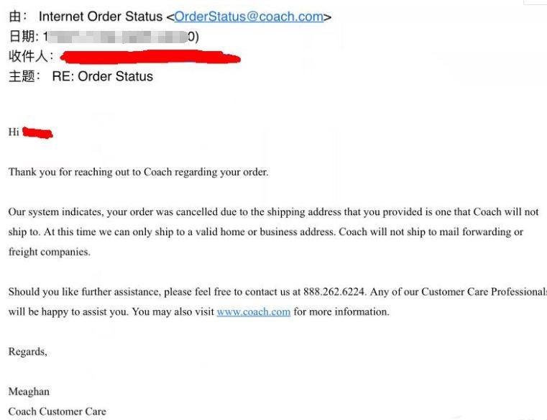
Task: Select the subject text RE: Order Status
Action: click(103, 76)
